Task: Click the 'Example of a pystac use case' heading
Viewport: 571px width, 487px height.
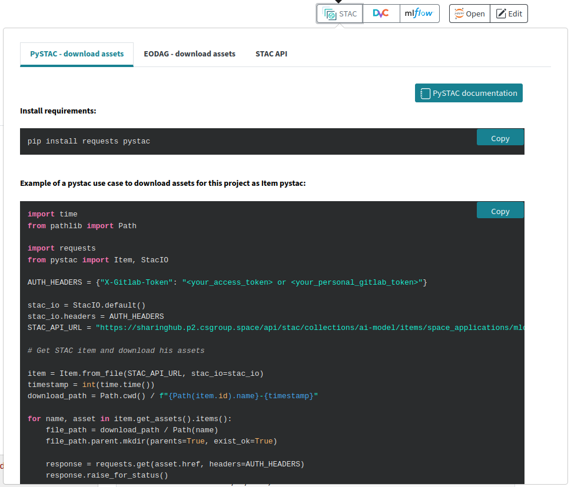Action: tap(163, 183)
